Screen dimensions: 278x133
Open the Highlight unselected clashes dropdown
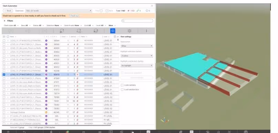(x=137, y=65)
